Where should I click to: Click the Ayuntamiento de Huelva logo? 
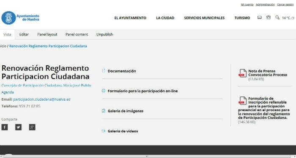point(20,18)
